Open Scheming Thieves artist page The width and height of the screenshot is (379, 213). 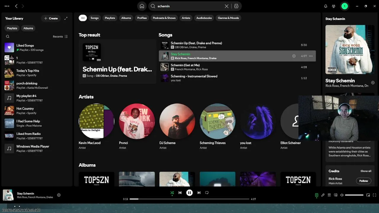(217, 127)
